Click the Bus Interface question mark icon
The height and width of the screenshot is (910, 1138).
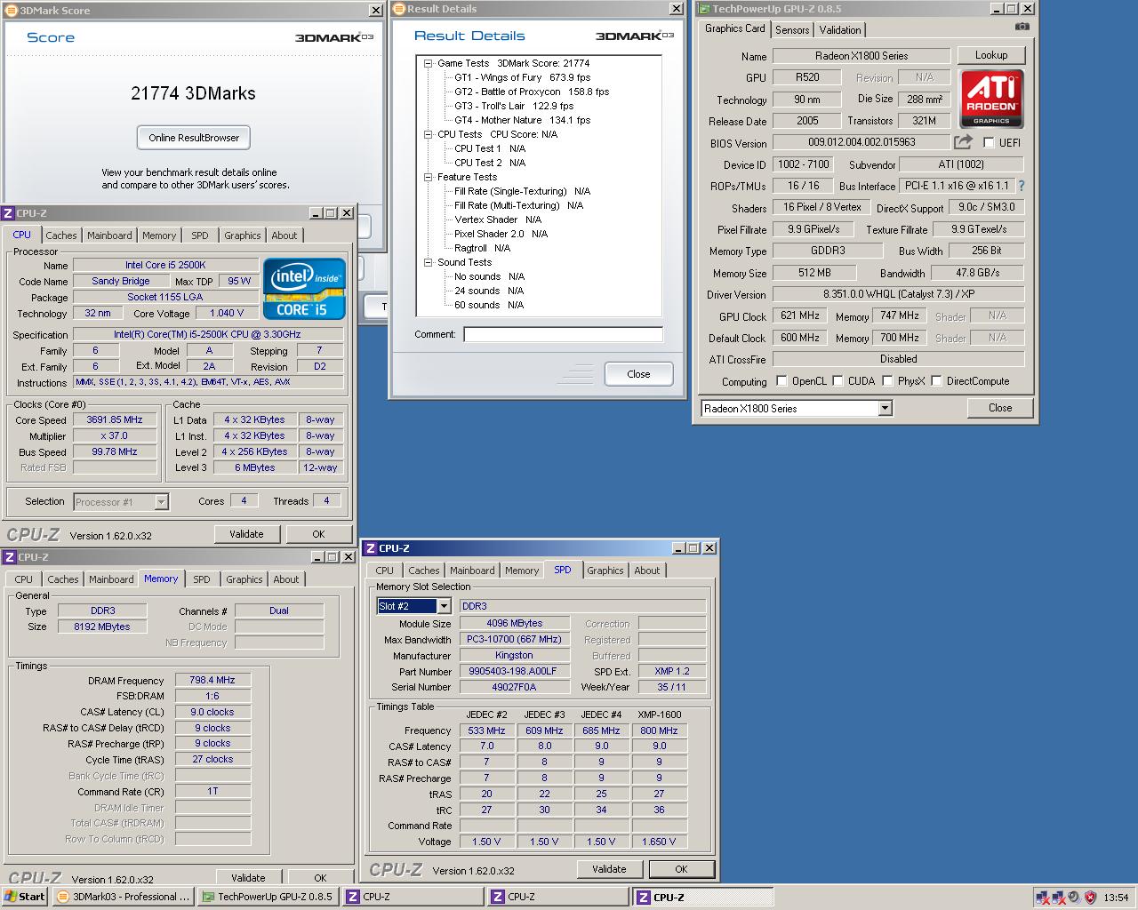(x=1021, y=186)
